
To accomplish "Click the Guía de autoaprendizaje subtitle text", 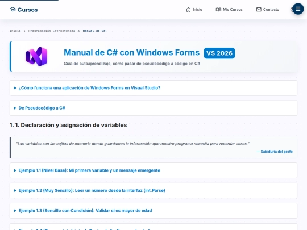I will (132, 64).
